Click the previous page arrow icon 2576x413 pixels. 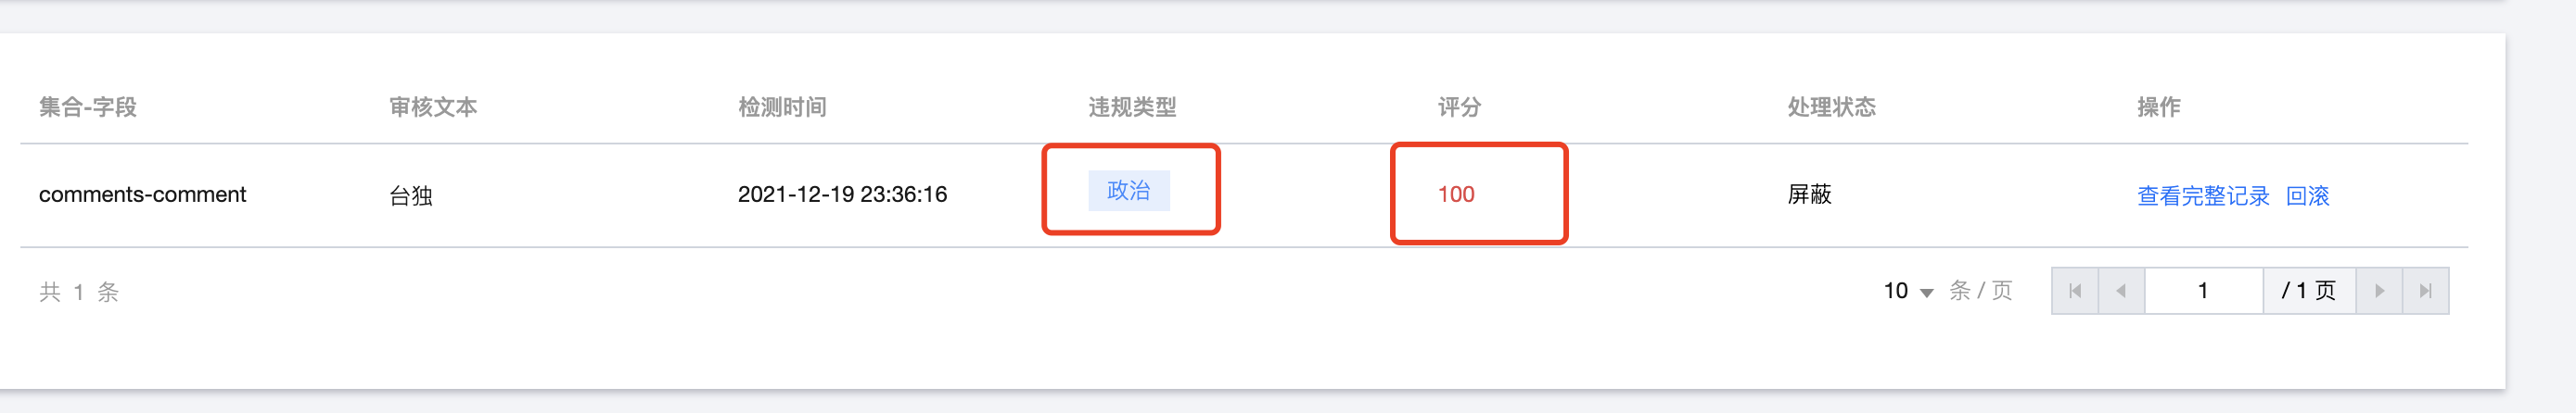point(2121,292)
